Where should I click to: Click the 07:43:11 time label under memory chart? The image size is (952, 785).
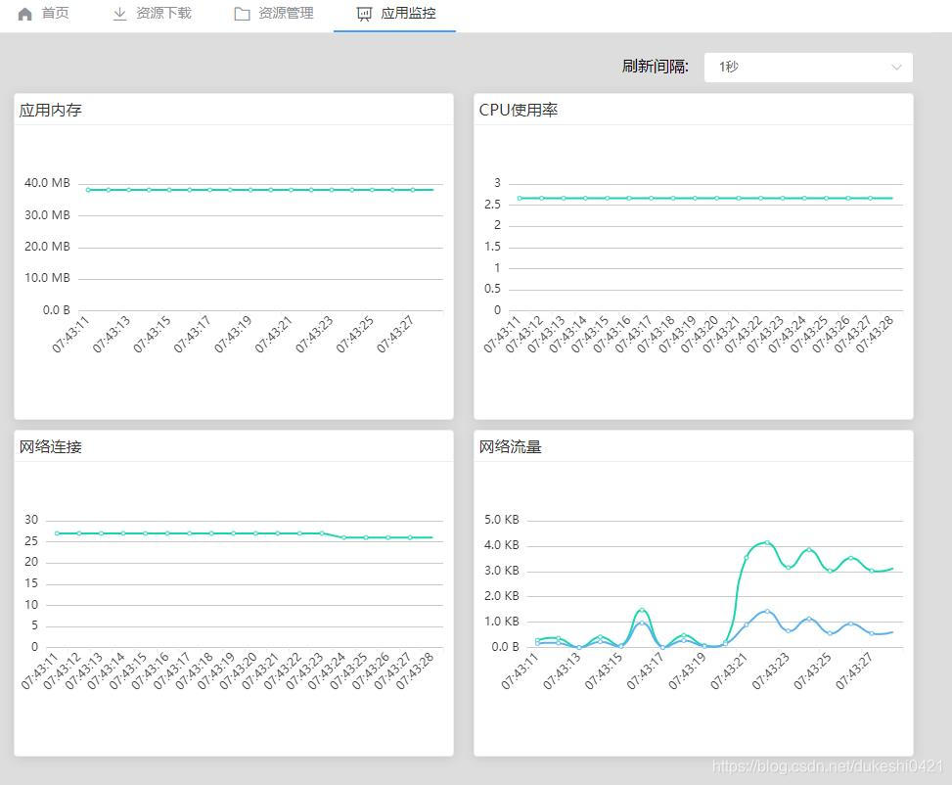[69, 334]
